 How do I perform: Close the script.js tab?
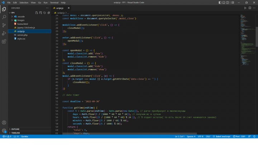click(x=68, y=8)
